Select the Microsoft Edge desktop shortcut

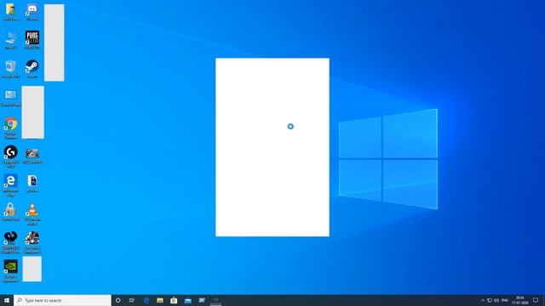pos(10,185)
